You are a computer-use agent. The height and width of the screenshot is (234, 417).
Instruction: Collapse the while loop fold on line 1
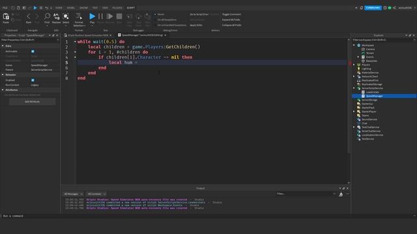coord(76,42)
